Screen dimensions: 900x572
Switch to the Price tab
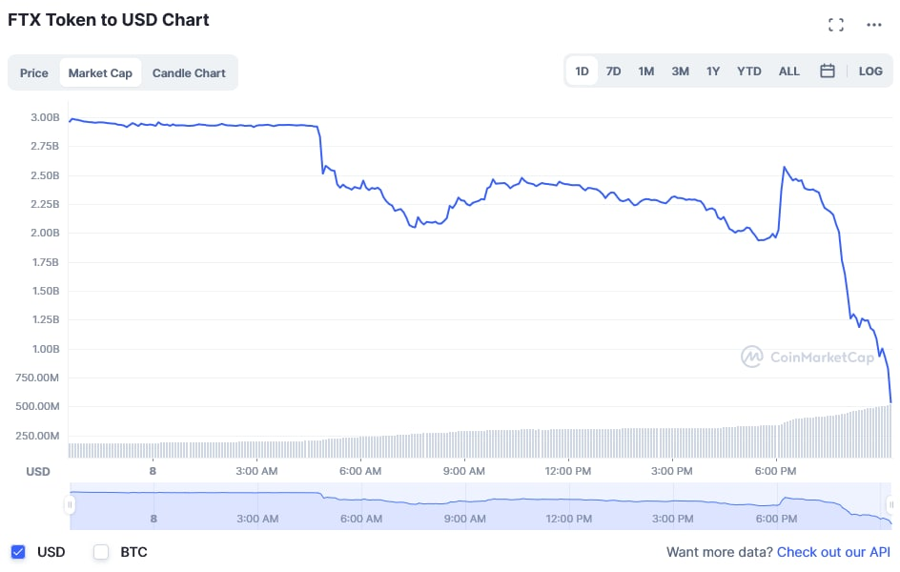coord(33,72)
